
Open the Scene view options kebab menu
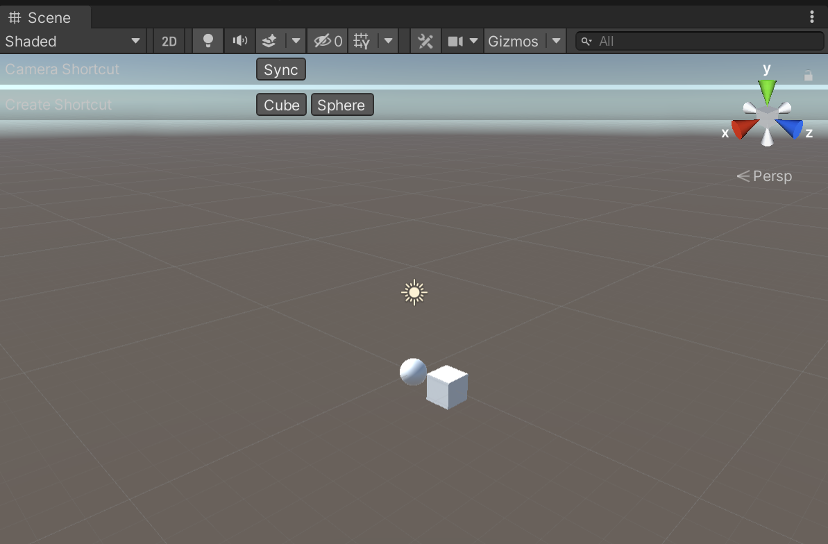point(811,17)
